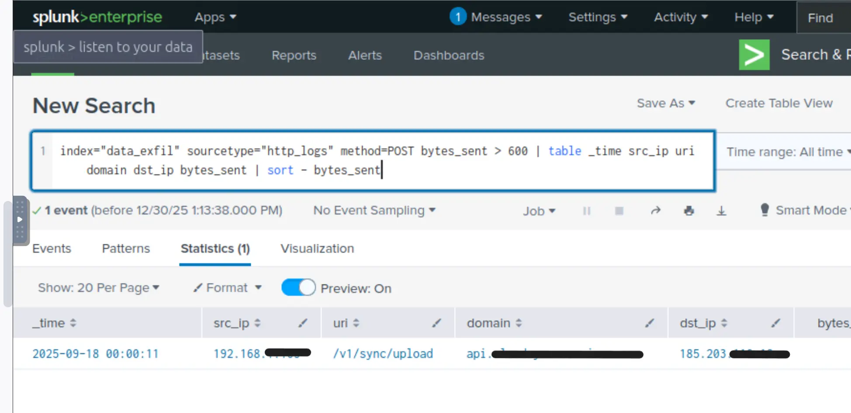Image resolution: width=851 pixels, height=413 pixels.
Task: Switch to the Visualization tab
Action: pyautogui.click(x=317, y=248)
